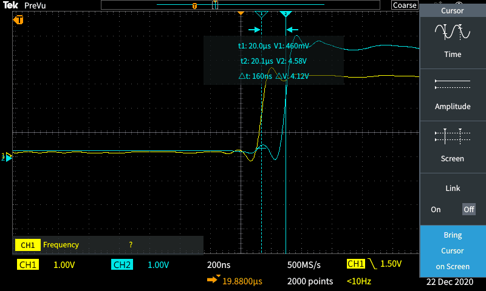
Task: Toggle the Coarse adjustment indicator
Action: [x=405, y=5]
